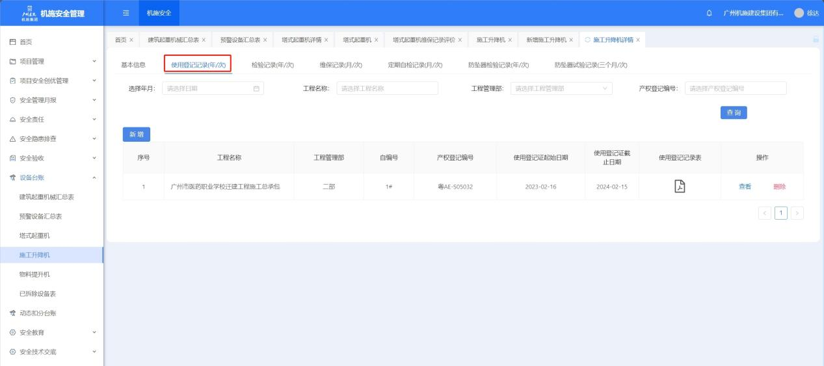Expand the 安全教育 menu
This screenshot has width=824, height=366.
pyautogui.click(x=51, y=332)
